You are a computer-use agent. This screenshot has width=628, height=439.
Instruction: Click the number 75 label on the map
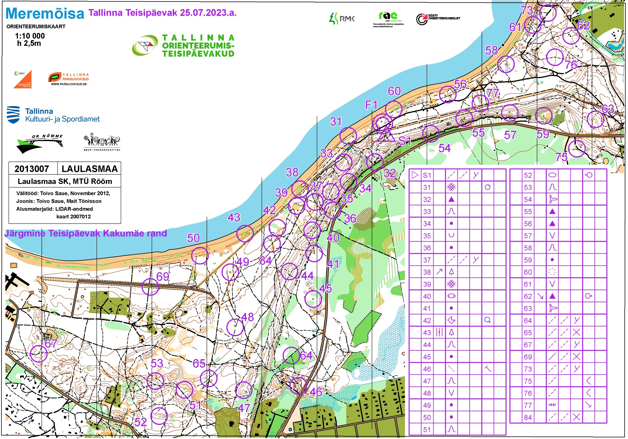click(x=561, y=157)
